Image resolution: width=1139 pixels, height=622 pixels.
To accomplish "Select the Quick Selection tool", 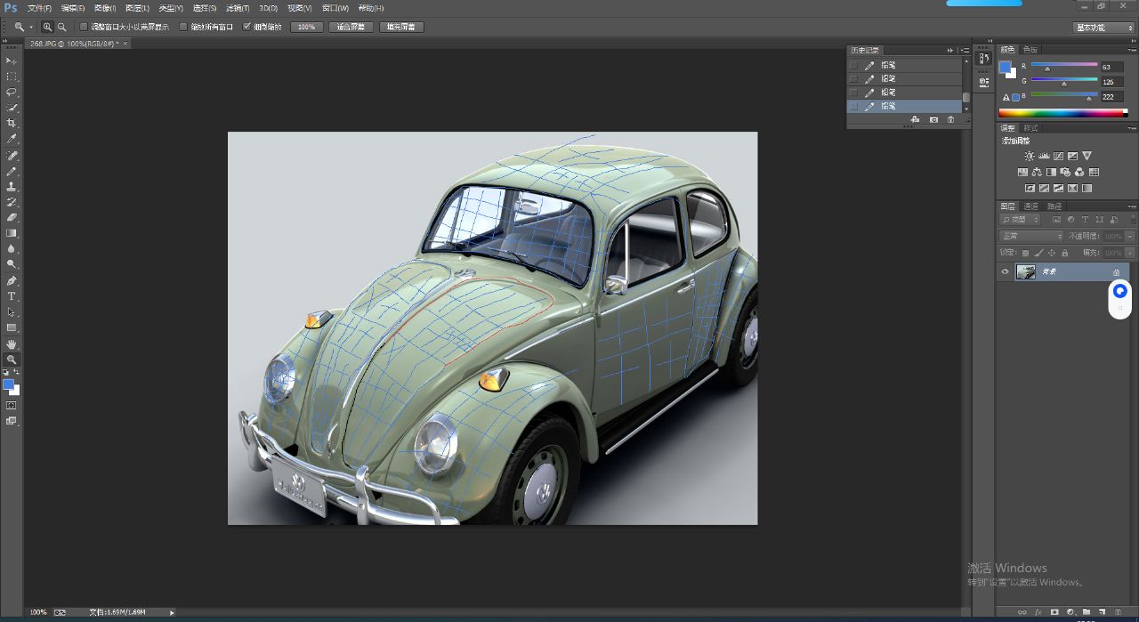I will tap(12, 108).
